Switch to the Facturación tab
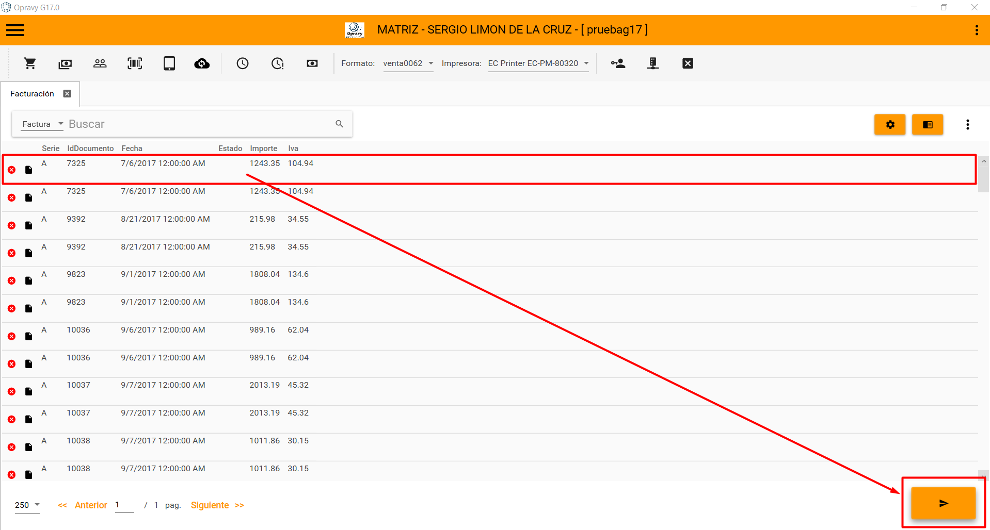Viewport: 990px width, 530px height. pyautogui.click(x=32, y=94)
